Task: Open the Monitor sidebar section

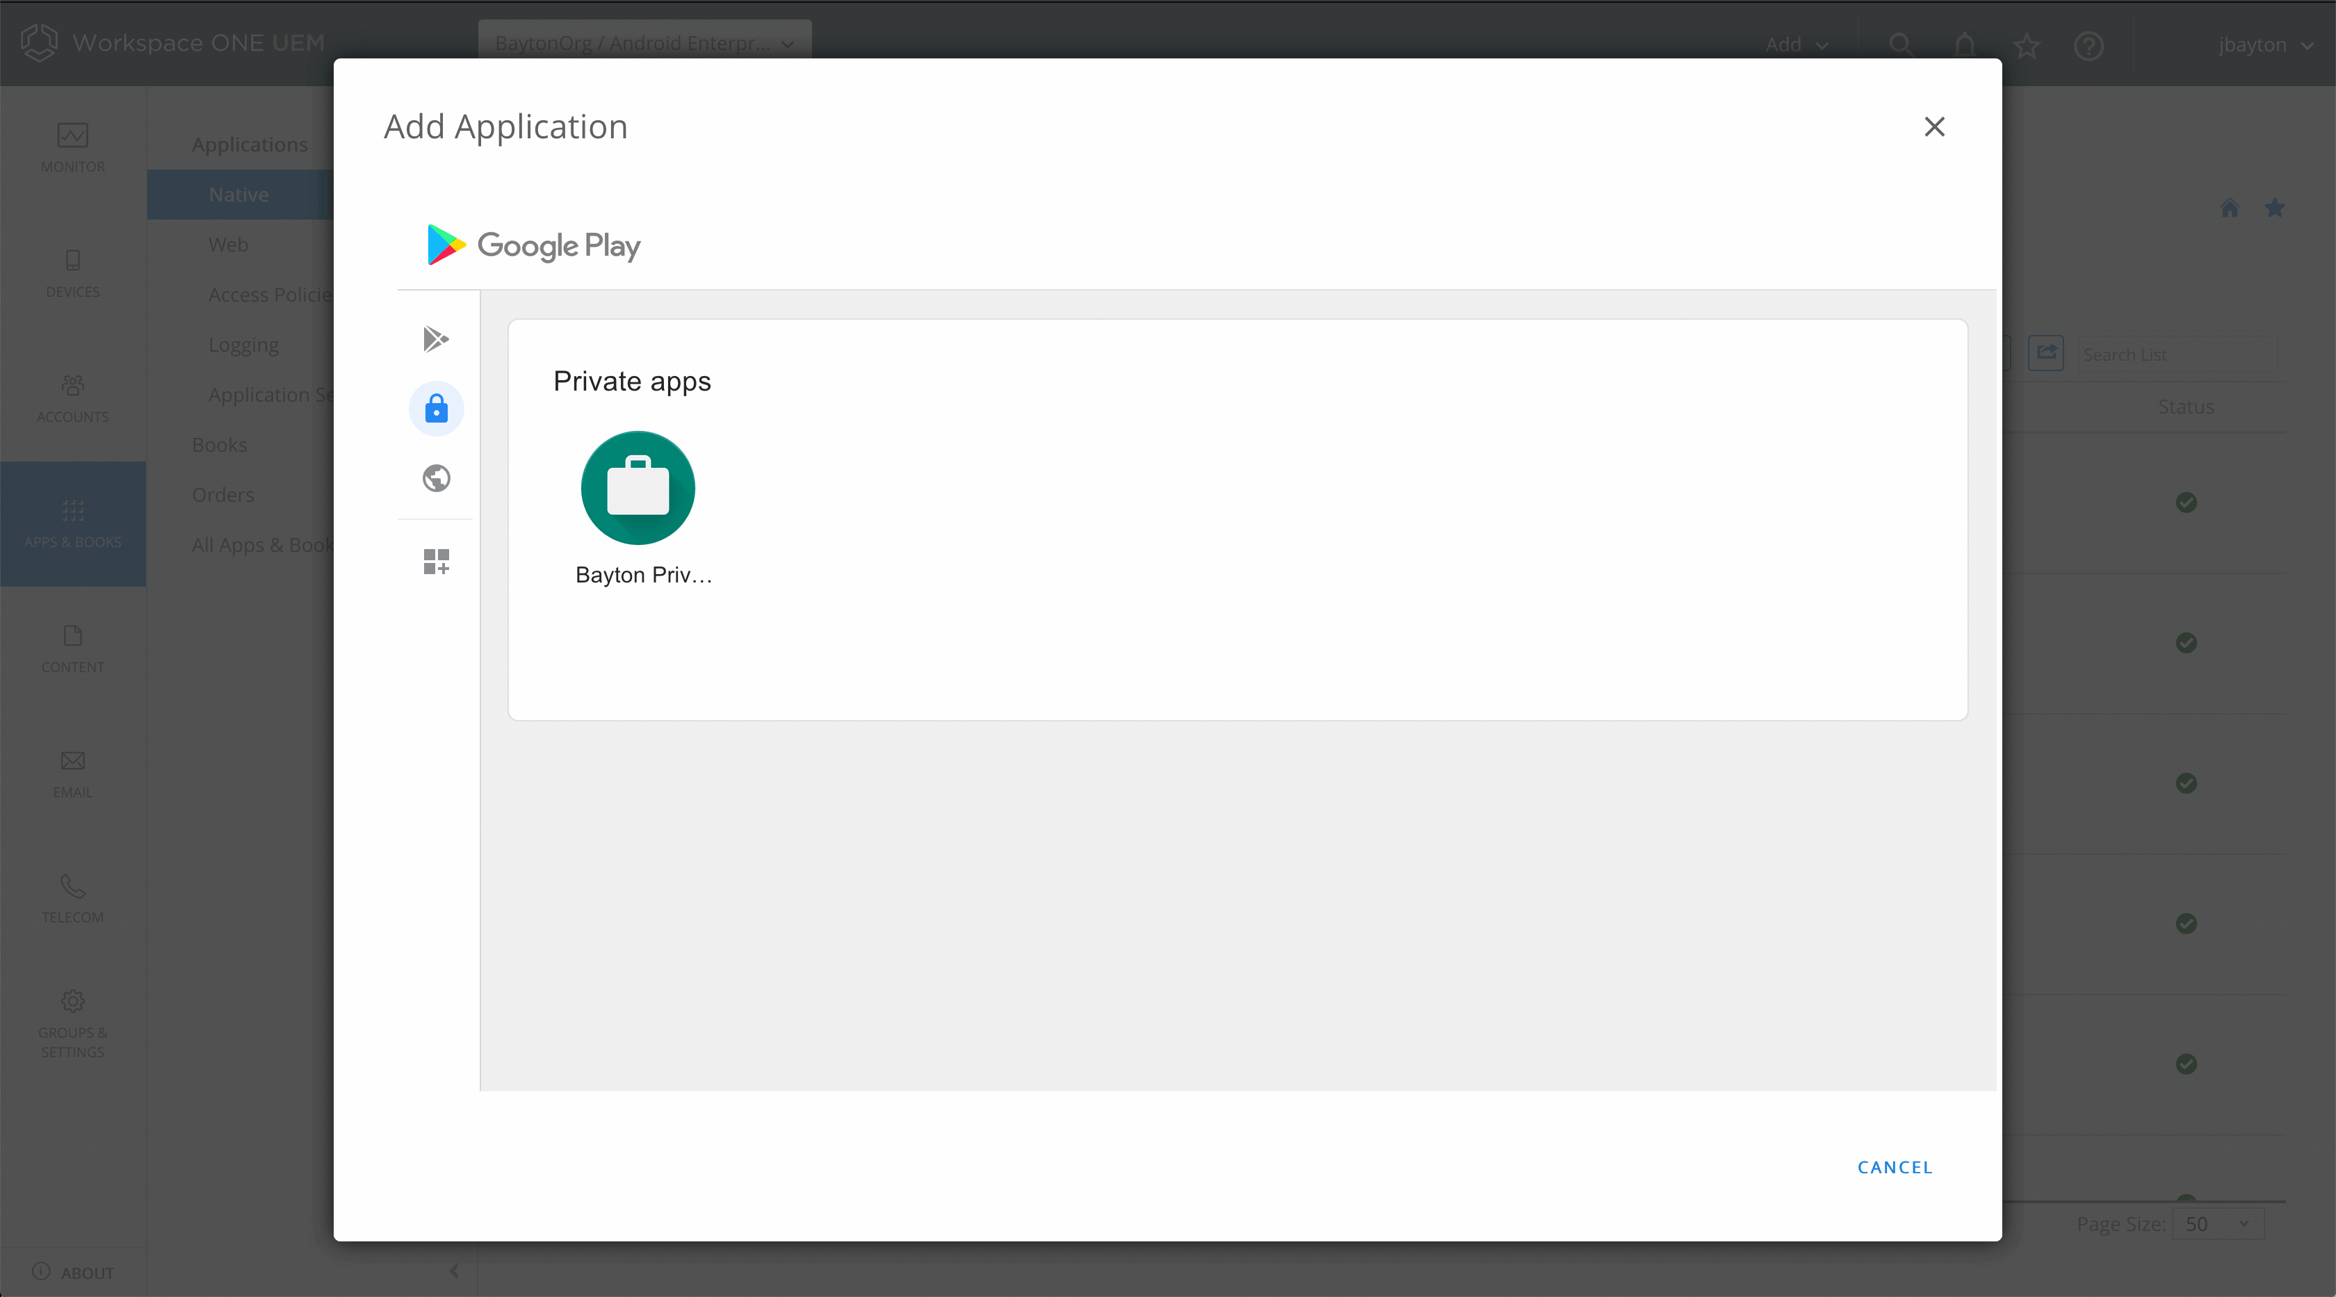Action: (x=72, y=148)
